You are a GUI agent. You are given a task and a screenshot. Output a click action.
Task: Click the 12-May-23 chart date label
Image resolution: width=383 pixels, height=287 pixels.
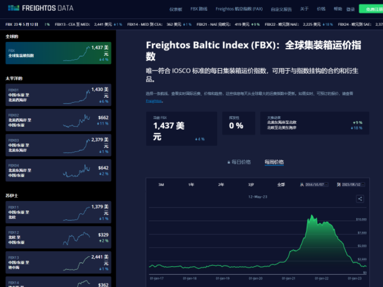pos(258,197)
